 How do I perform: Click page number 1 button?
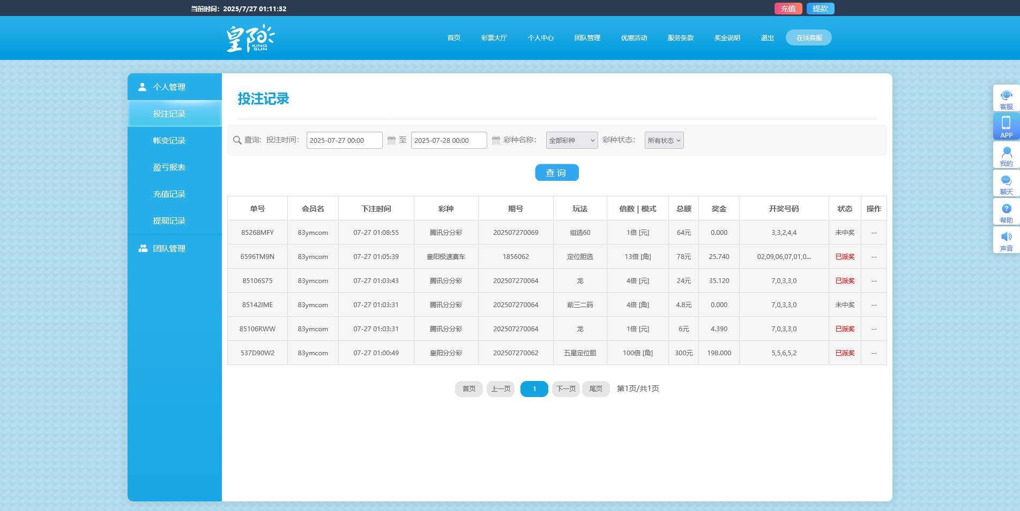coord(534,389)
